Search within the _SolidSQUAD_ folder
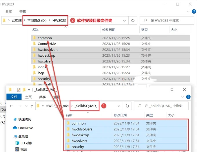Image resolution: width=197 pixels, height=152 pixels. tap(161, 106)
